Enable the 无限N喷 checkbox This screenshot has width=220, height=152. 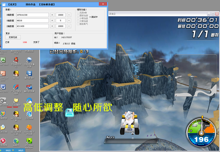click(78, 13)
